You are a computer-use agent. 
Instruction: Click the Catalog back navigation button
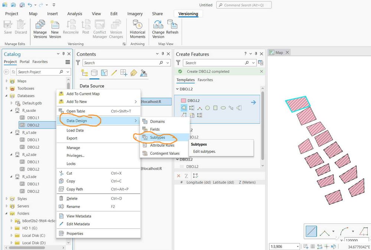click(x=6, y=72)
